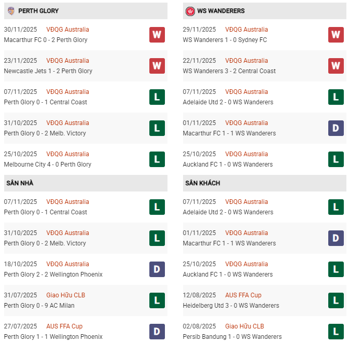349x343 pixels.
Task: Select the SÂN KHÁCH away section header
Action: click(x=203, y=183)
